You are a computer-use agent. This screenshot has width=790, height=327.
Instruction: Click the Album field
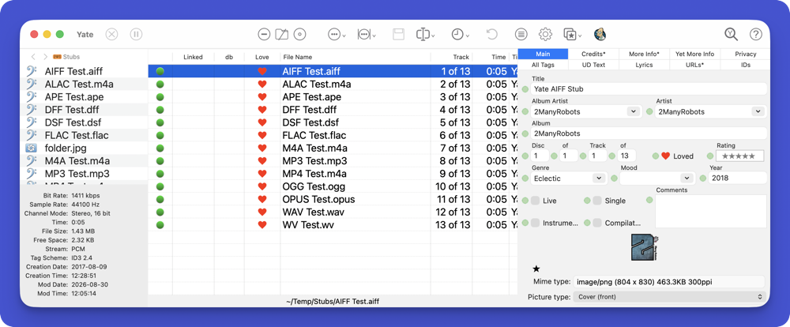[x=649, y=133]
